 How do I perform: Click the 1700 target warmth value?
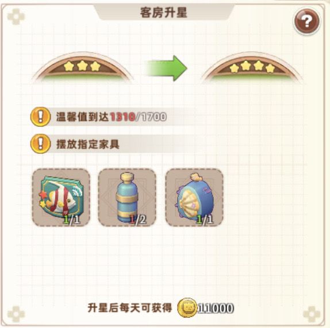tap(154, 117)
